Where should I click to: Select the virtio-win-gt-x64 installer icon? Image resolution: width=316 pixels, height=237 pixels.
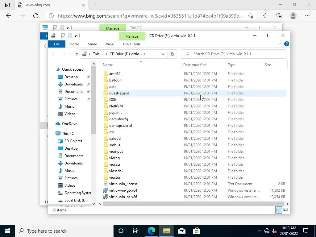(106, 190)
